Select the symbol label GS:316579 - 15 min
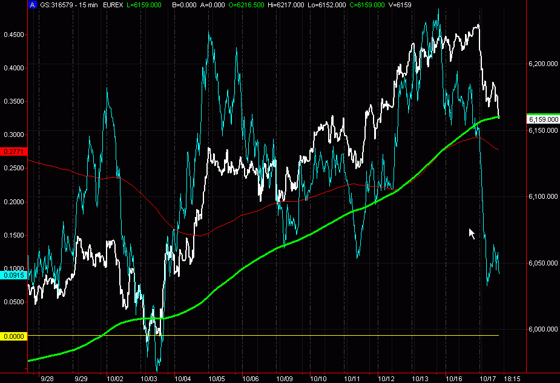The height and width of the screenshot is (383, 560). 68,5
